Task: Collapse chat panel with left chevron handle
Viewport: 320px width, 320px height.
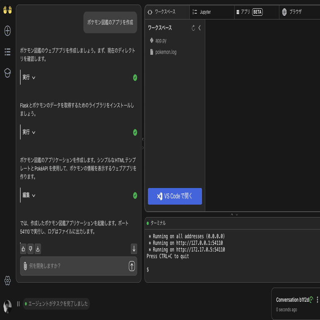Action: (143, 139)
